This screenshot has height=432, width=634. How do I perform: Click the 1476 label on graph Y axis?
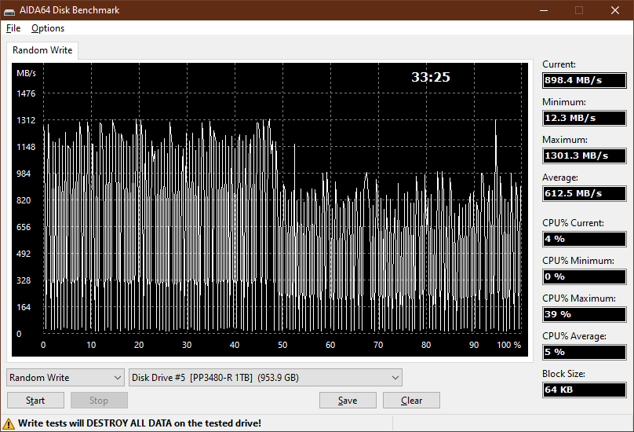pos(26,93)
